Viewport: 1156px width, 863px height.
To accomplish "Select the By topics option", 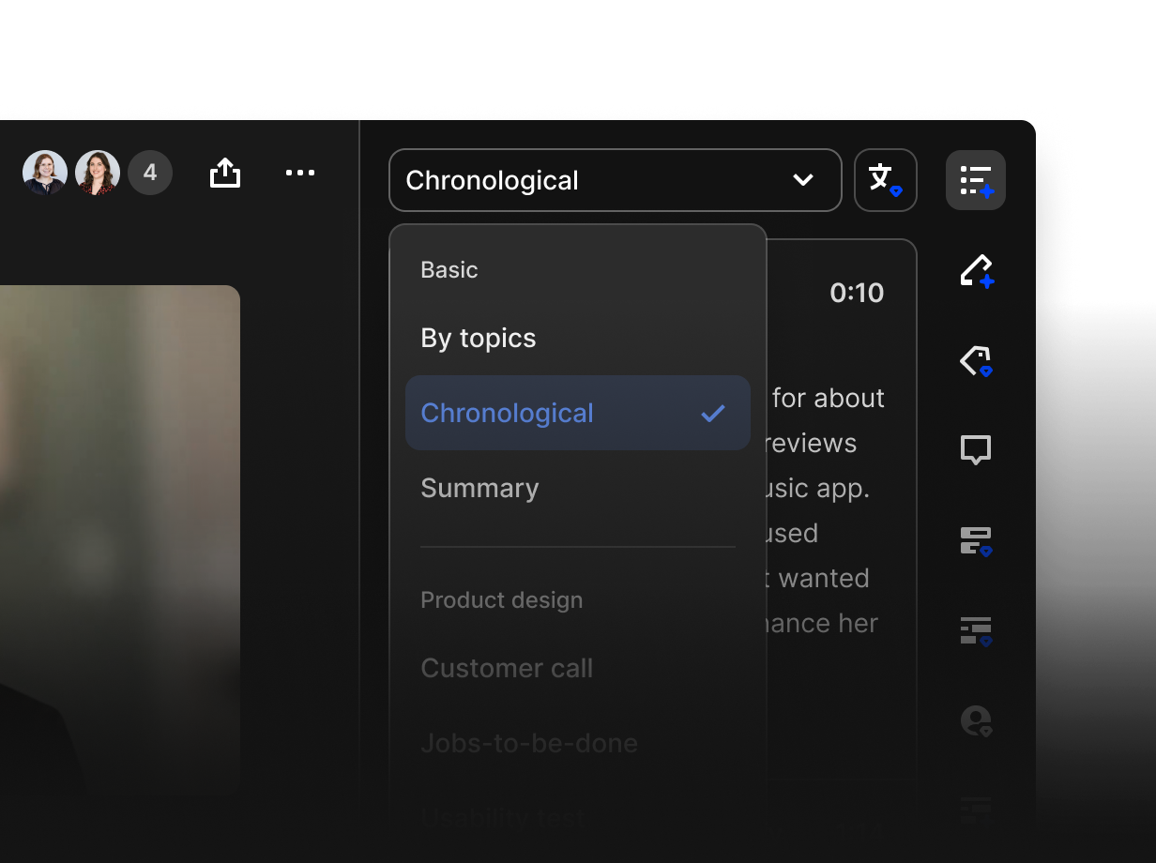I will point(479,338).
